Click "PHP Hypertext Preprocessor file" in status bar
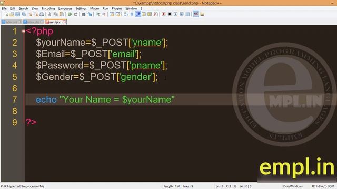 [x=22, y=186]
